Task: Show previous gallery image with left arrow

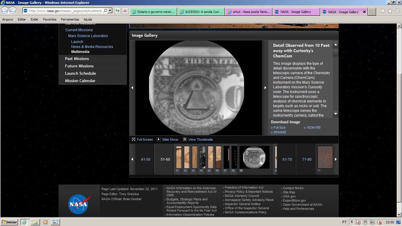Action: coord(132,88)
